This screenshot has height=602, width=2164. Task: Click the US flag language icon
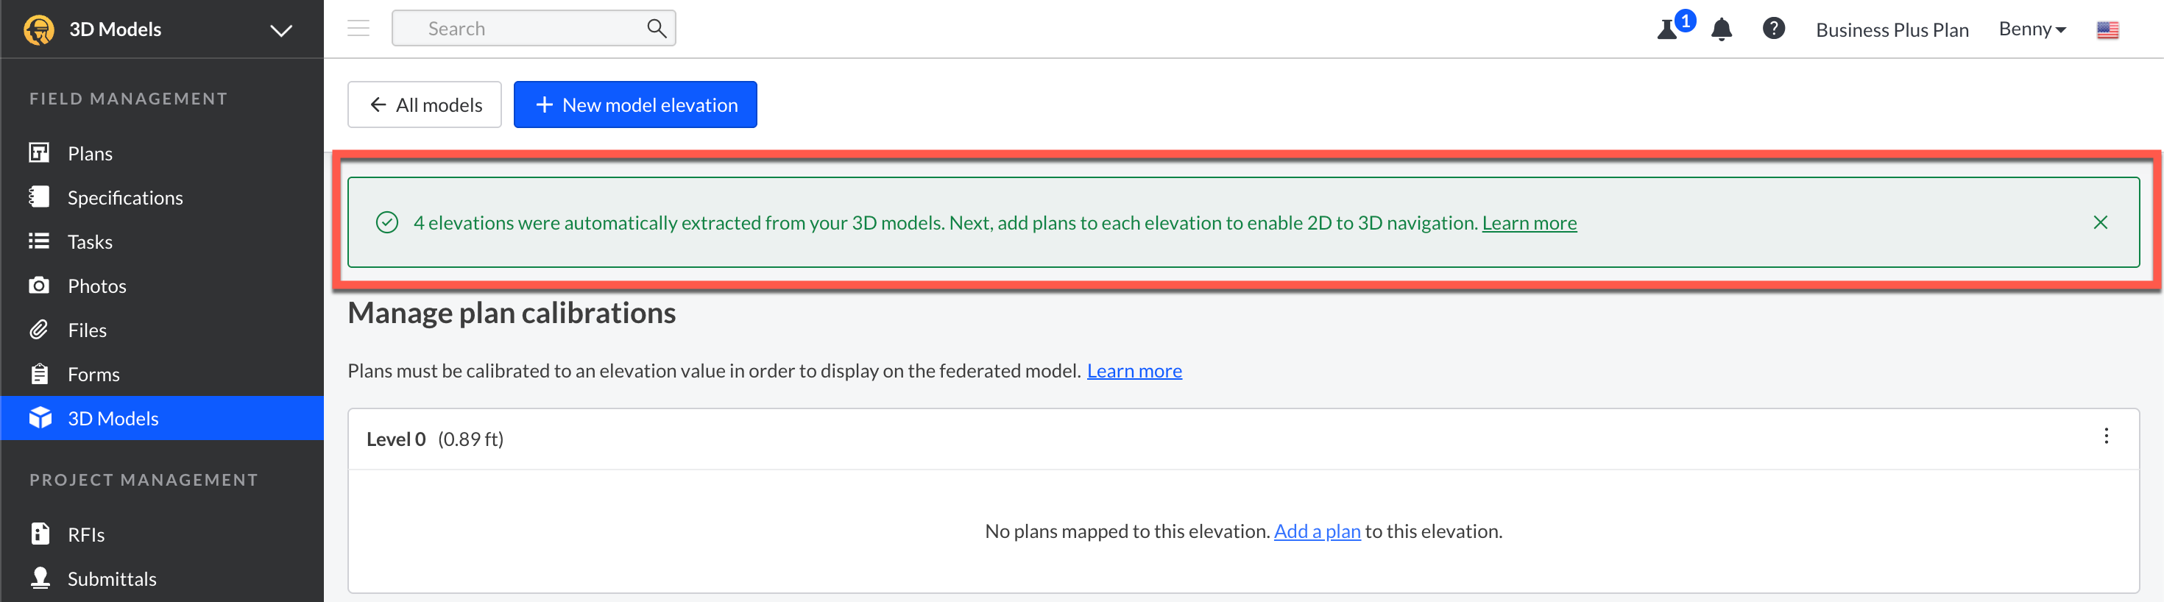(2107, 30)
